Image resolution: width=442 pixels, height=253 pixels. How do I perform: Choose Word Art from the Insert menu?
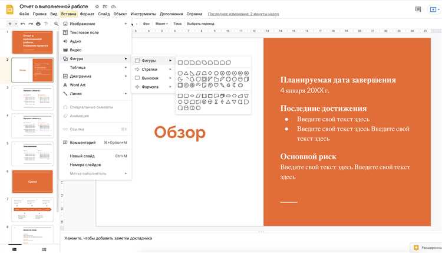[95, 85]
